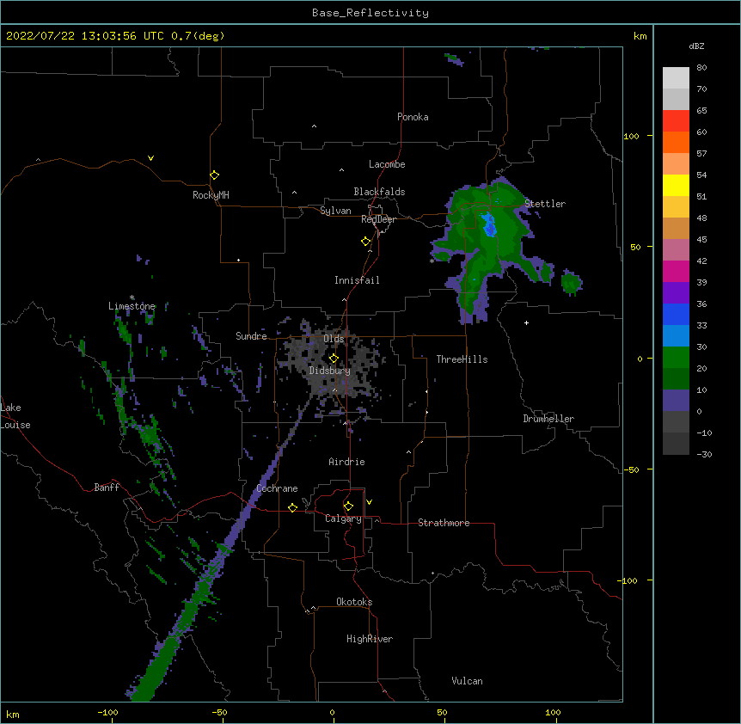Select the blue 33-36 dBZ legend swatch
This screenshot has height=724, width=741.
pyautogui.click(x=676, y=314)
